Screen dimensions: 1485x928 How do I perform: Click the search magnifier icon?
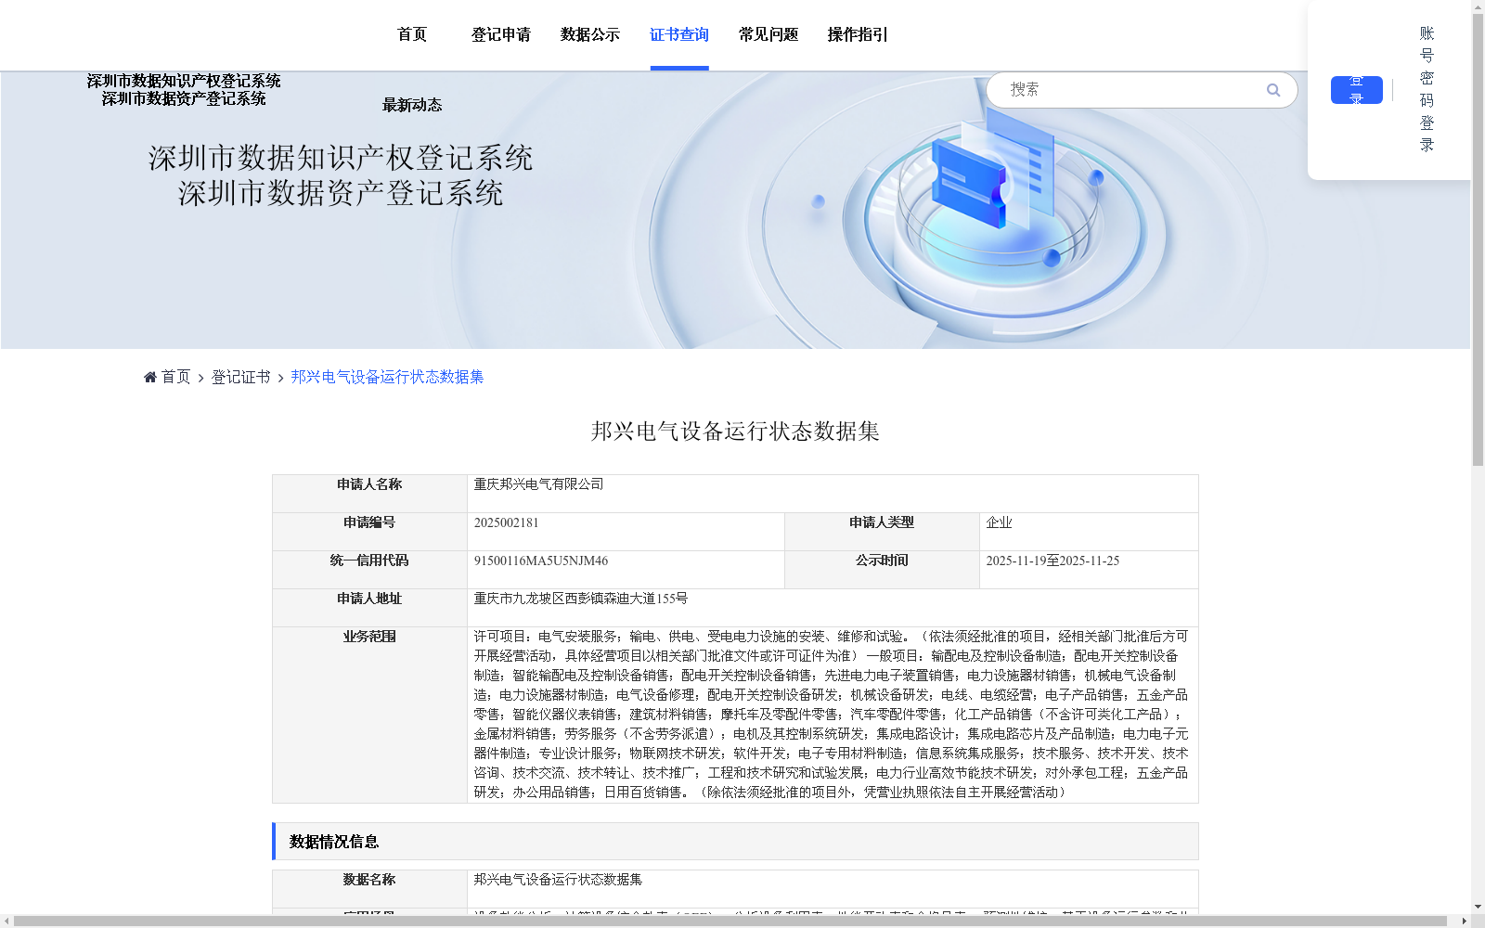pos(1273,90)
